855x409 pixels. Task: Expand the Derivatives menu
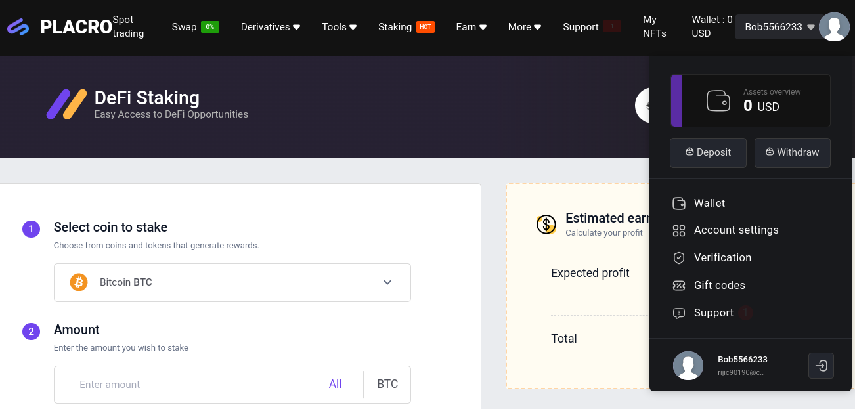[x=270, y=27]
